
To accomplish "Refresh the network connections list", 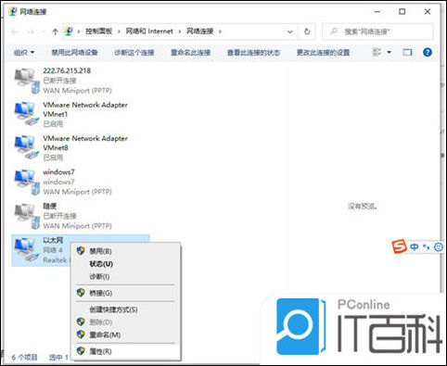I will tap(307, 32).
